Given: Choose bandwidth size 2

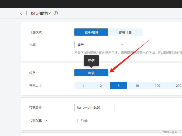Looking at the screenshot, I should [101, 86].
